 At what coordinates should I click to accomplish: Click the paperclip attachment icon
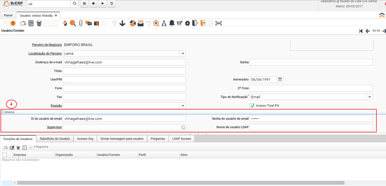81,23
